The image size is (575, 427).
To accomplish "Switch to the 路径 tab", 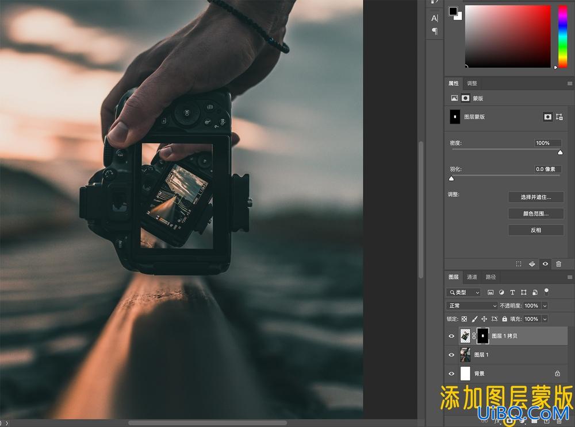I will pyautogui.click(x=490, y=277).
